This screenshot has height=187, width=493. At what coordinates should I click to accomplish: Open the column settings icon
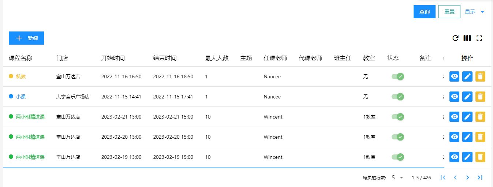[x=467, y=38]
